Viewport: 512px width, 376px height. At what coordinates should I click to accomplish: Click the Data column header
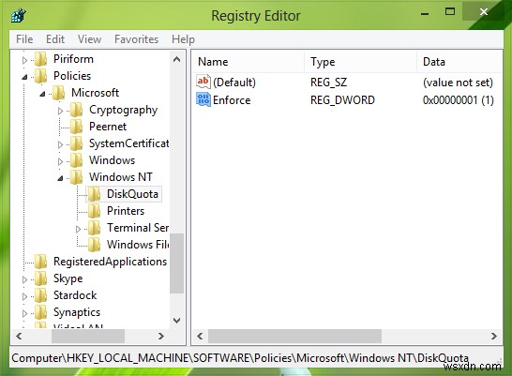(x=459, y=62)
